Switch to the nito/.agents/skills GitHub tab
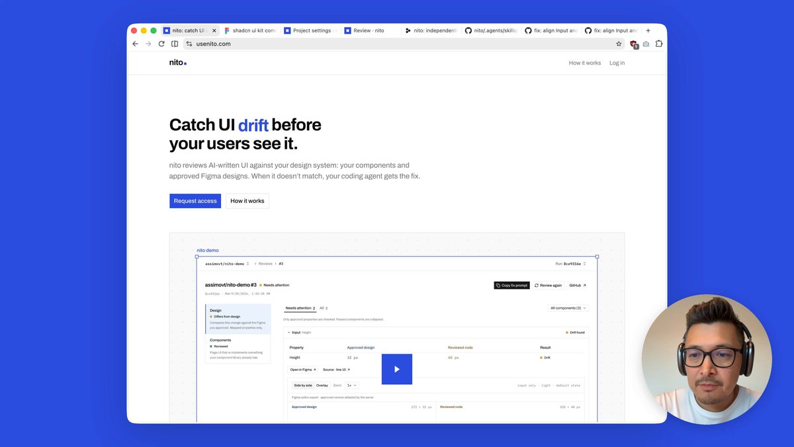The height and width of the screenshot is (447, 794). (491, 30)
